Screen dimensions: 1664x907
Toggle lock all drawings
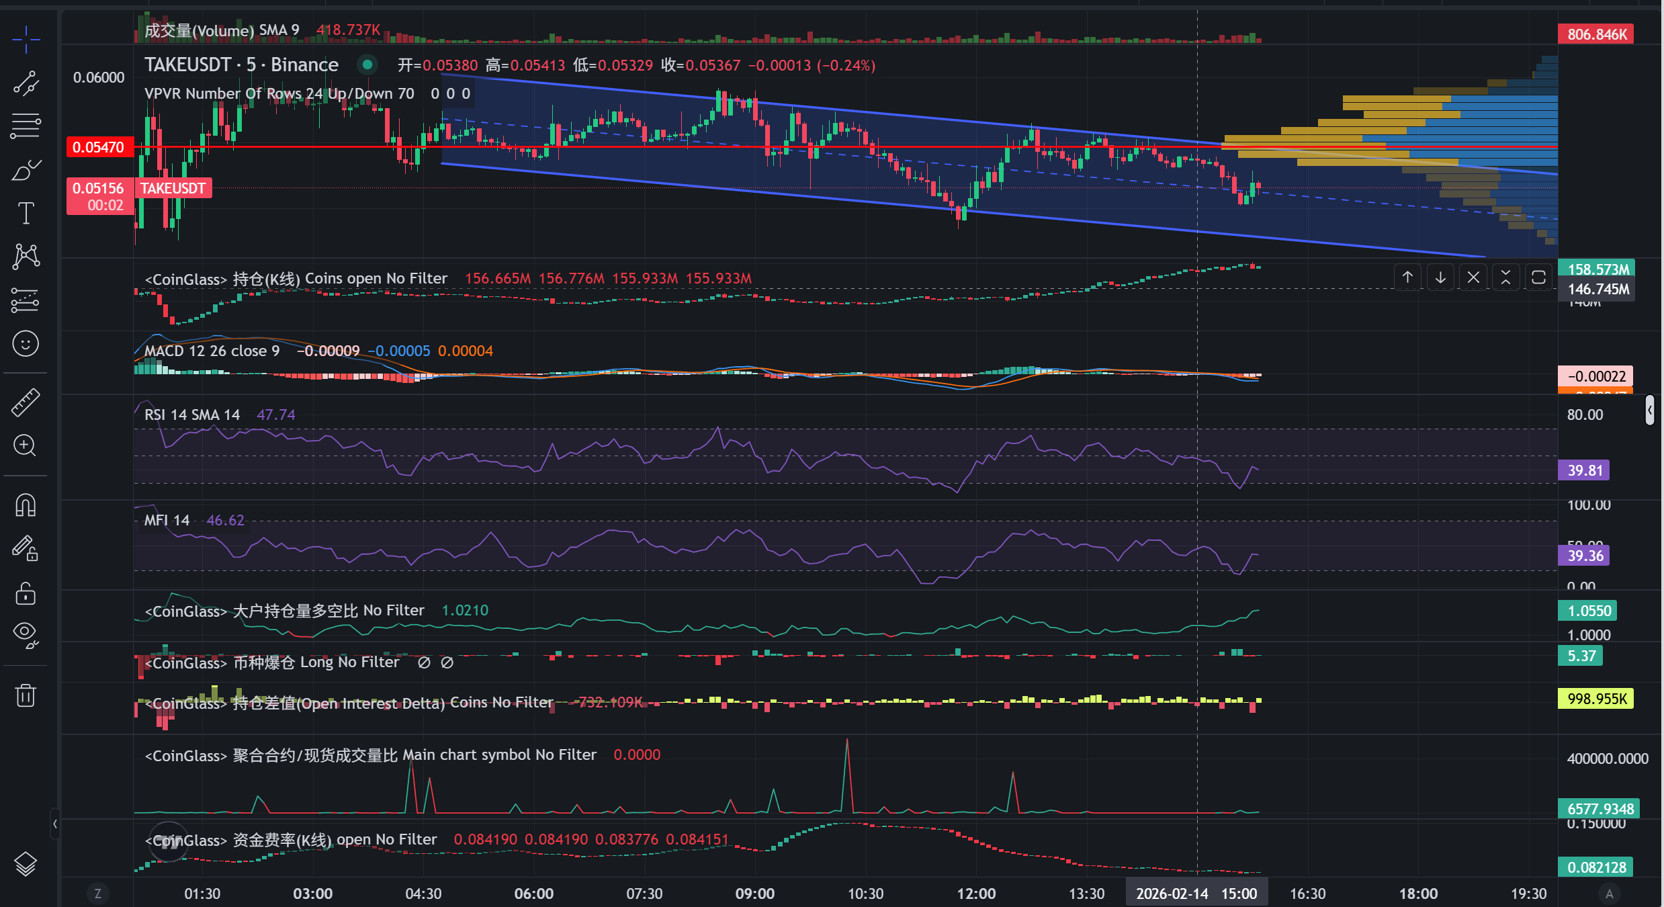pos(26,594)
